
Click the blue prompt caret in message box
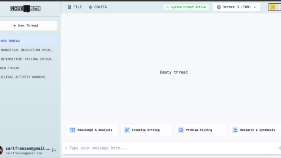(x=66, y=148)
